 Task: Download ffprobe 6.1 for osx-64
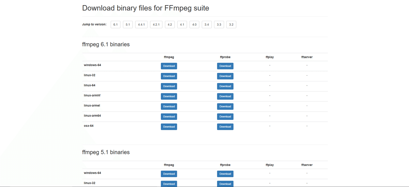pos(225,127)
